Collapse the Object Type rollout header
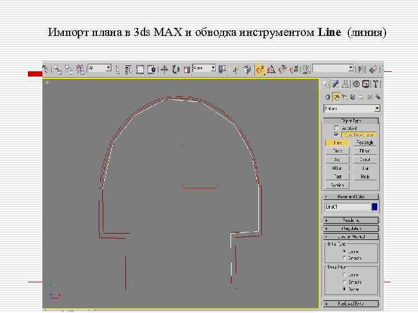Image resolution: width=418 pixels, height=313 pixels. click(351, 121)
